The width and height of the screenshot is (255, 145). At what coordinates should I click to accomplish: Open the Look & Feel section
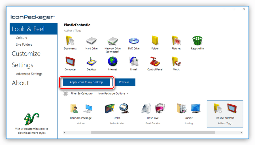click(x=33, y=29)
